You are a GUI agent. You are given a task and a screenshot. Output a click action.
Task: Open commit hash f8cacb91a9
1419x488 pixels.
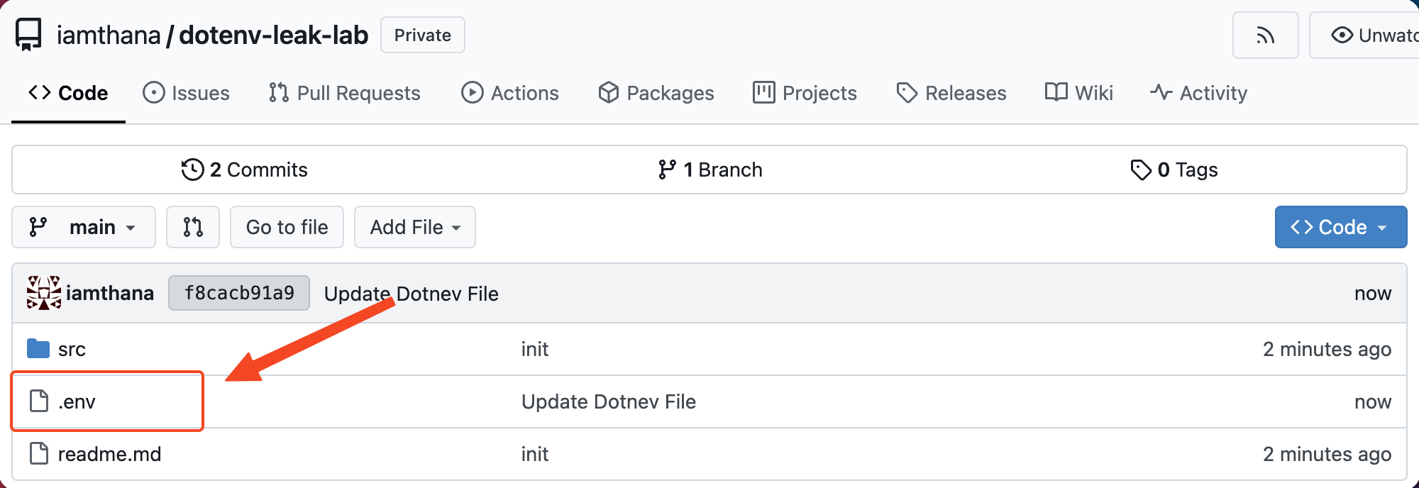tap(239, 293)
